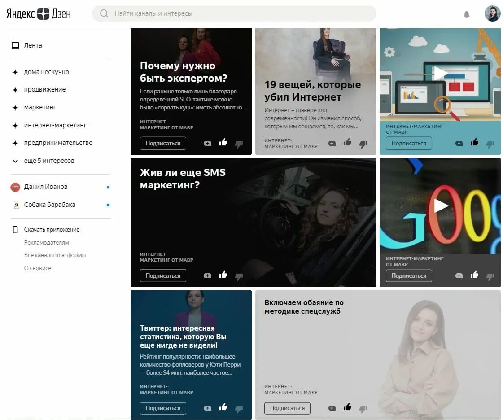Viewport: 503px width, 420px height.
Task: Dislike the Включаем обаяние card
Action: [363, 409]
